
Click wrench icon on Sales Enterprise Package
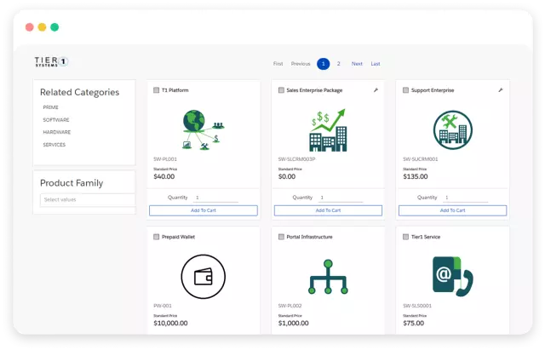point(376,89)
